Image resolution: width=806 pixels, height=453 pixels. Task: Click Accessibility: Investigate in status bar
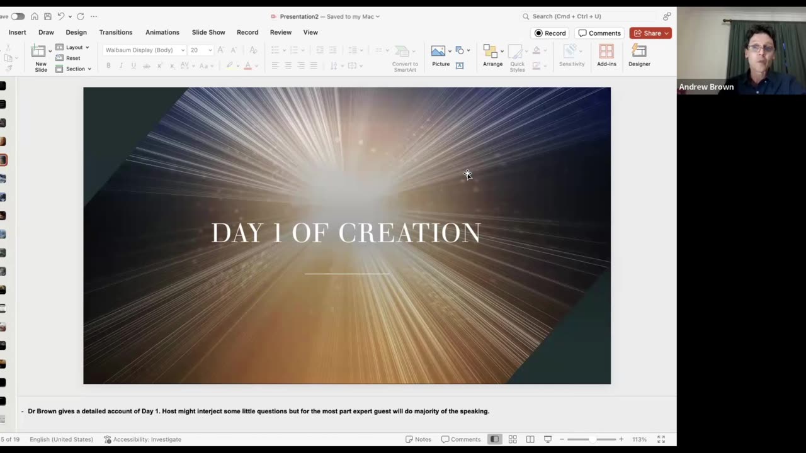(x=142, y=439)
